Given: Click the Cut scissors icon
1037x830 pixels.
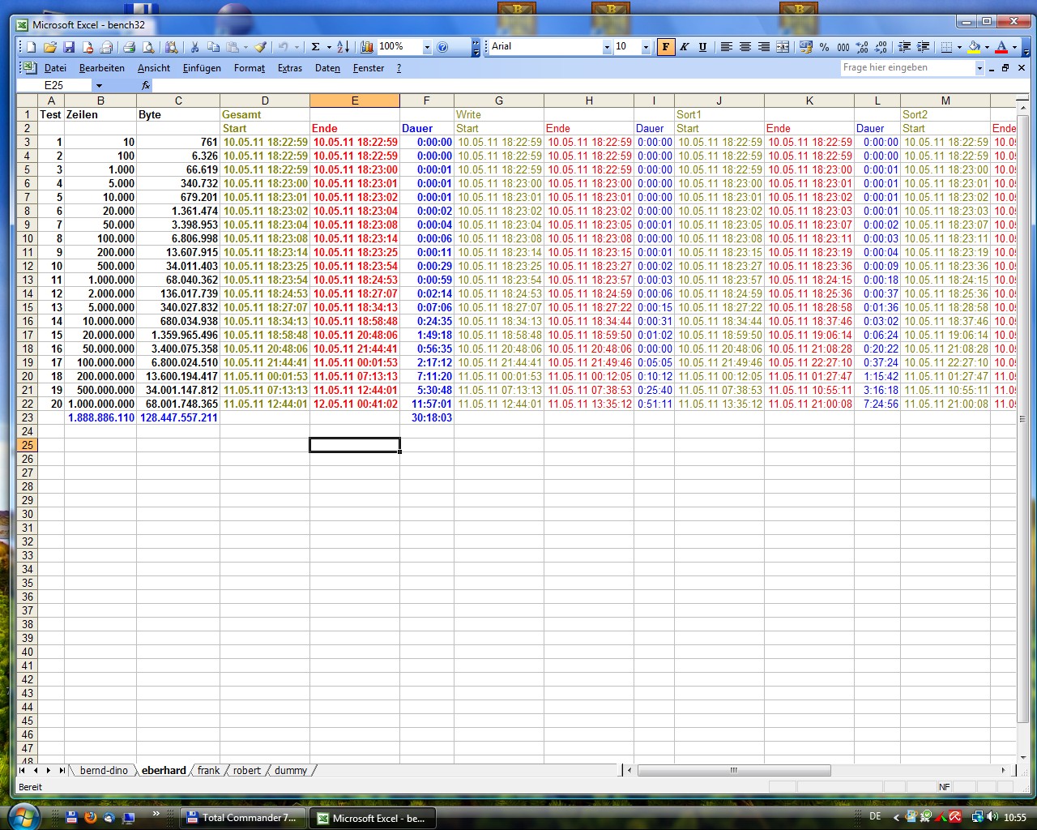Looking at the screenshot, I should 194,47.
